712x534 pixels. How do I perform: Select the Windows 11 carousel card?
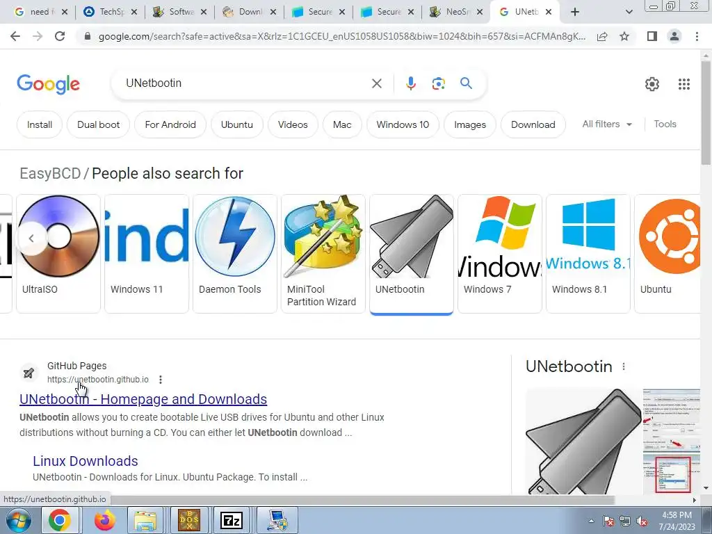point(147,253)
